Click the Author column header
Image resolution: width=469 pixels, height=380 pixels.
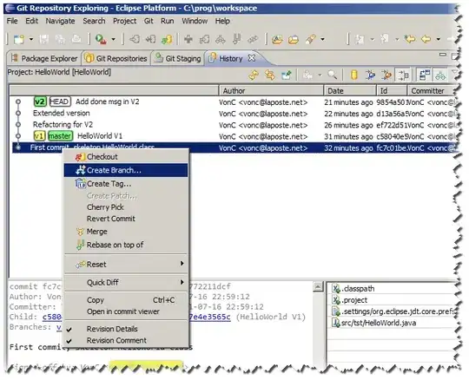[271, 90]
